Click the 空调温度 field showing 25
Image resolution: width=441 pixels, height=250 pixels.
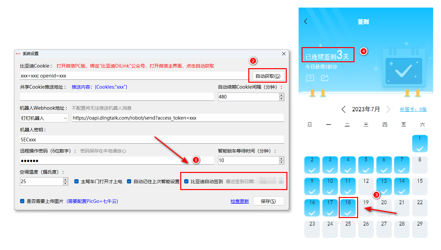coord(42,181)
